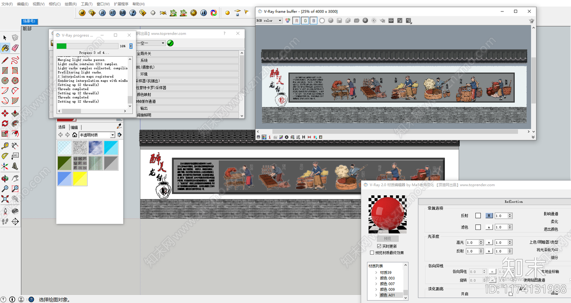571x303 pixels.
Task: Select the Zoom magnifier tool
Action: pyautogui.click(x=5, y=189)
